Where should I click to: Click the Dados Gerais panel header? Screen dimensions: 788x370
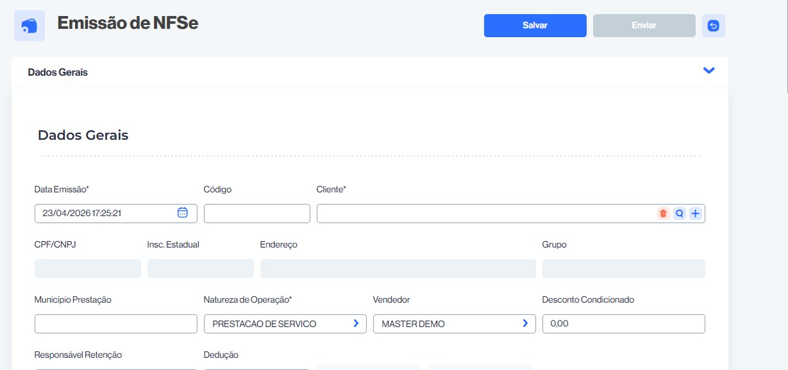click(x=370, y=72)
